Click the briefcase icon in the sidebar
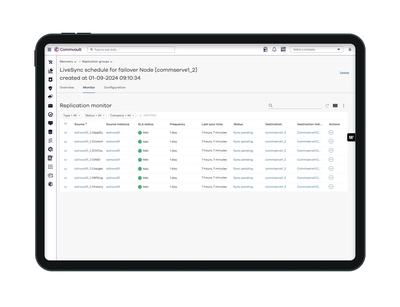Image resolution: width=400 pixels, height=307 pixels. tap(50, 106)
